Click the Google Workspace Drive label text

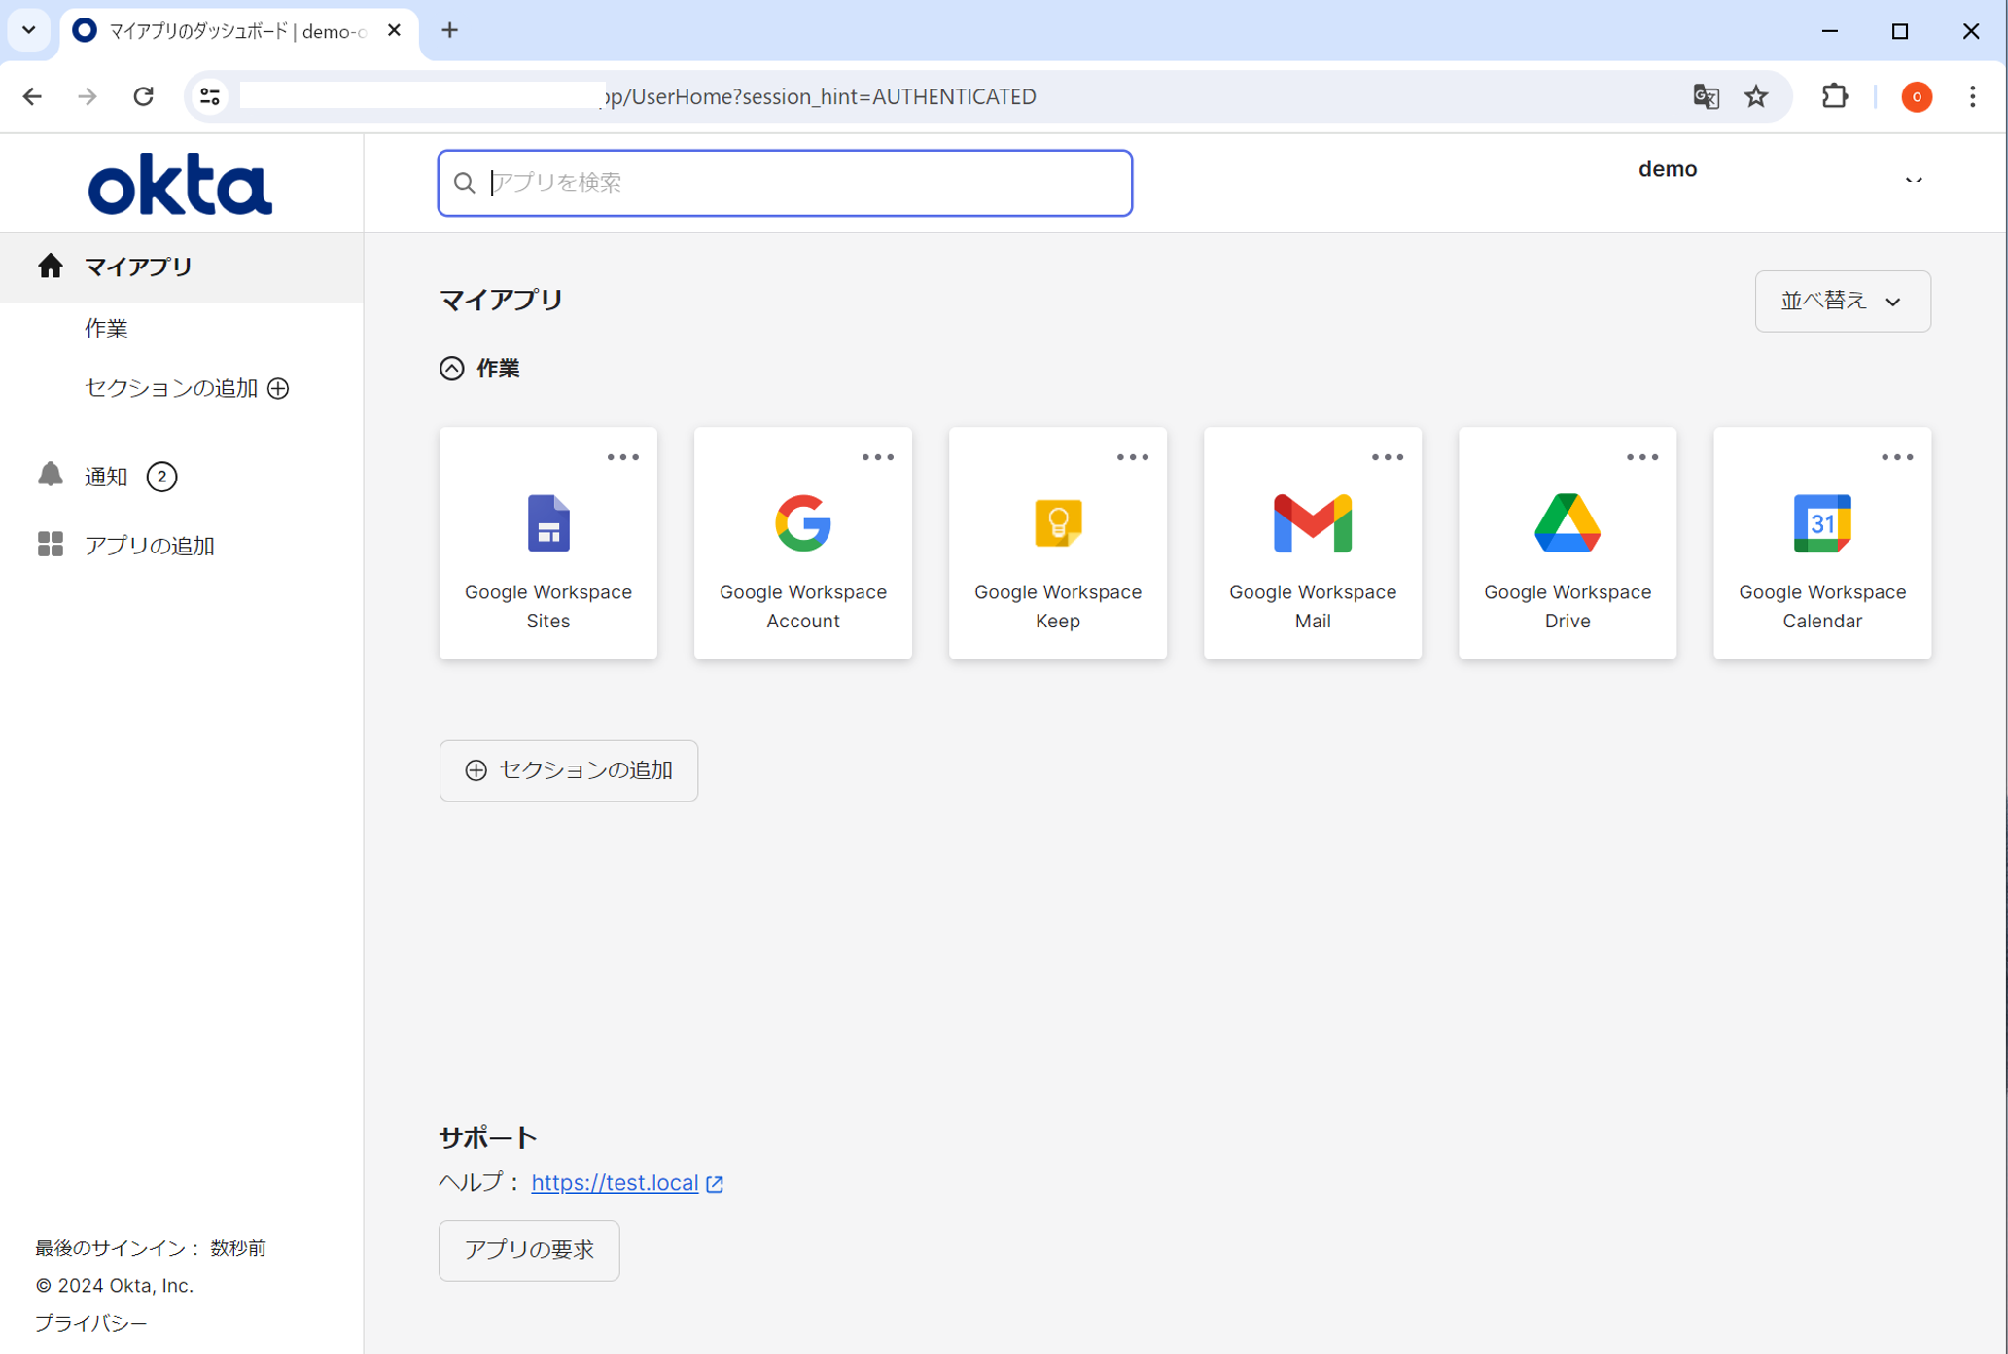1568,606
